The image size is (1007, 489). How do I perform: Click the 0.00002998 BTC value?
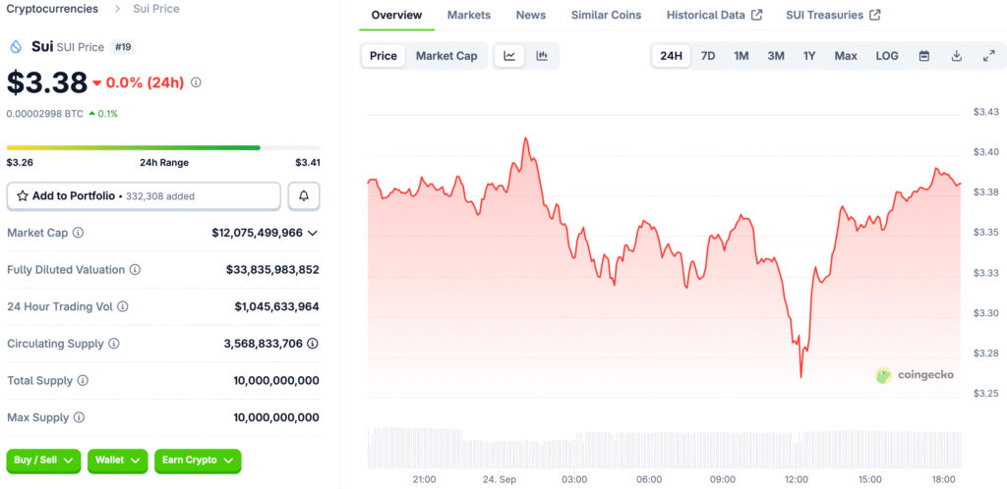click(45, 114)
